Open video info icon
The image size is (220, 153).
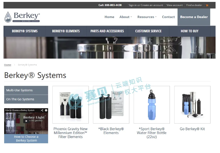click(x=46, y=110)
